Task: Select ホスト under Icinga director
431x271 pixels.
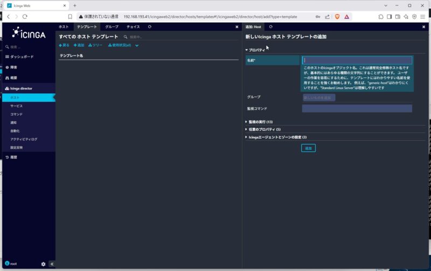Action: click(29, 98)
